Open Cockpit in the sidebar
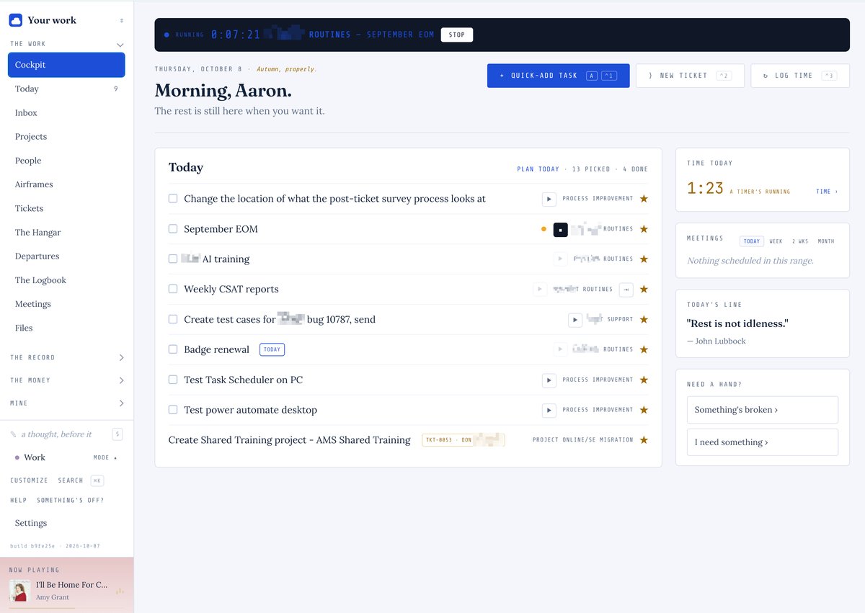Image resolution: width=865 pixels, height=613 pixels. (x=66, y=65)
